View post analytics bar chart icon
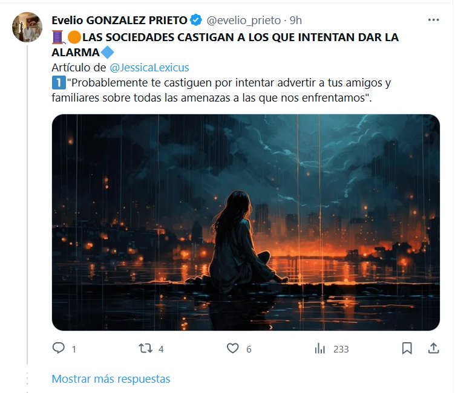This screenshot has width=455, height=393. click(320, 348)
